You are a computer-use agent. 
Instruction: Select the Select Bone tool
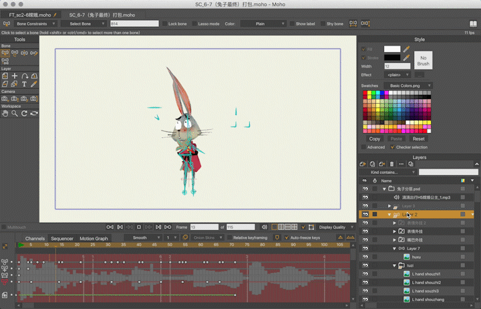coord(5,53)
